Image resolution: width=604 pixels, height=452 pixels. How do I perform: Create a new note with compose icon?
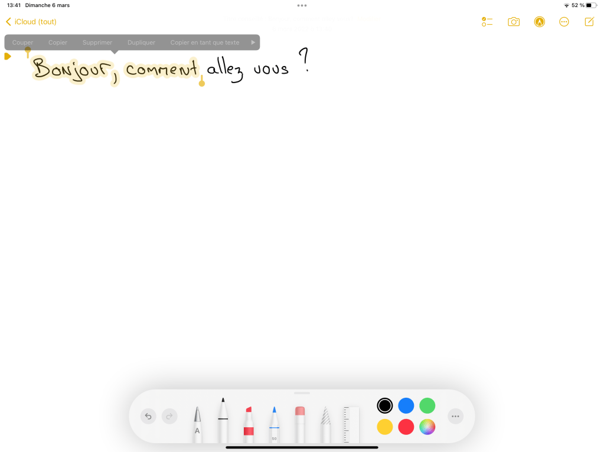(x=589, y=22)
